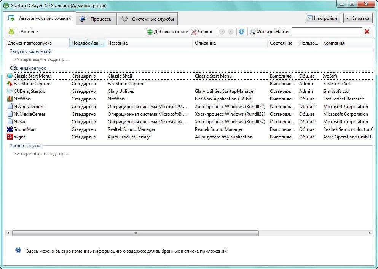
Task: Click the magnifier Filter icon
Action: tap(253, 32)
